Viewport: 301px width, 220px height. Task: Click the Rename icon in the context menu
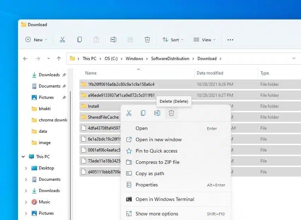[157, 113]
